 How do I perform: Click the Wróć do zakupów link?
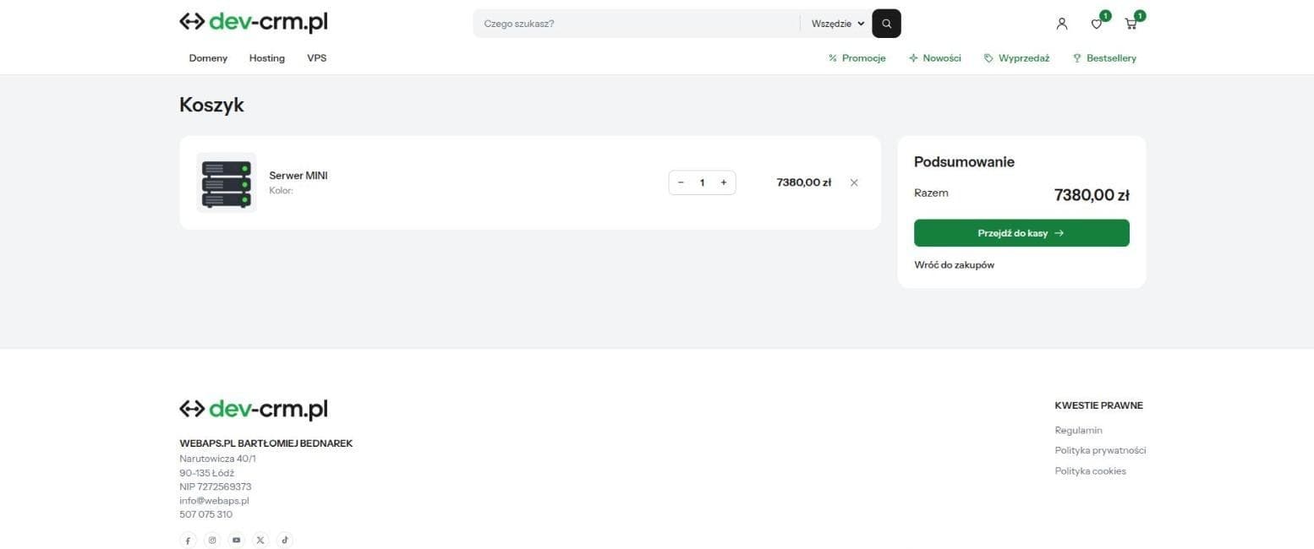point(954,265)
